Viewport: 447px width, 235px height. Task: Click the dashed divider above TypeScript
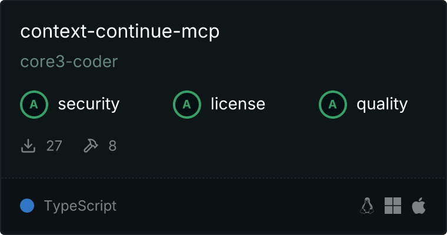click(x=223, y=178)
